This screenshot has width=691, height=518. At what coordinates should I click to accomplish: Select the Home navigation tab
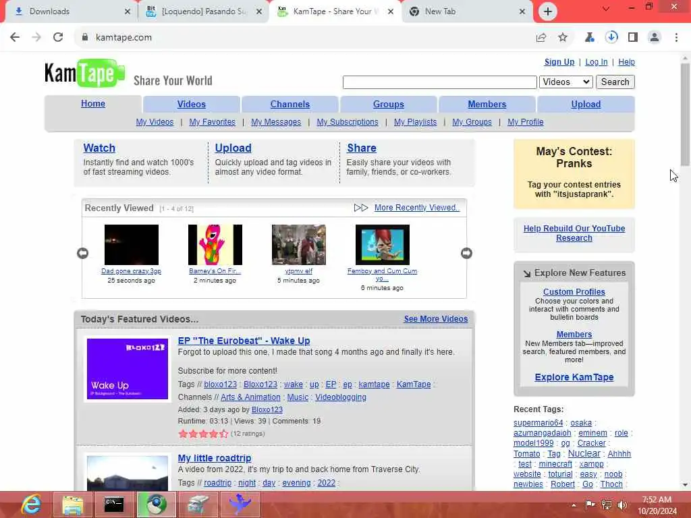(93, 103)
